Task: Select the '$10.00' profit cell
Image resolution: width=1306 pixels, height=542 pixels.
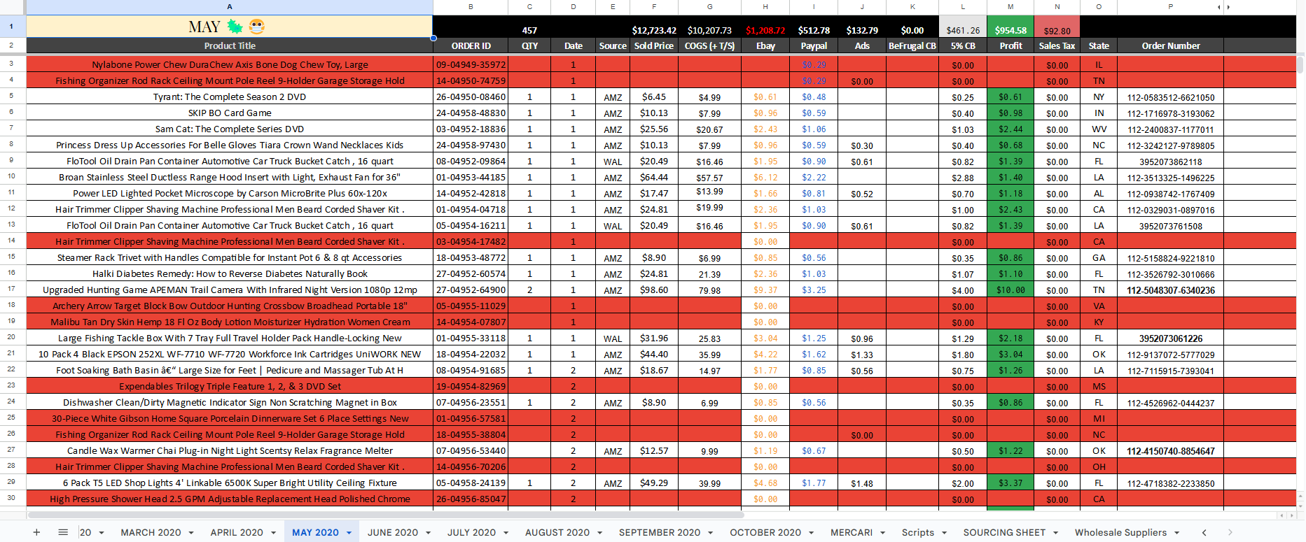Action: click(x=1010, y=290)
